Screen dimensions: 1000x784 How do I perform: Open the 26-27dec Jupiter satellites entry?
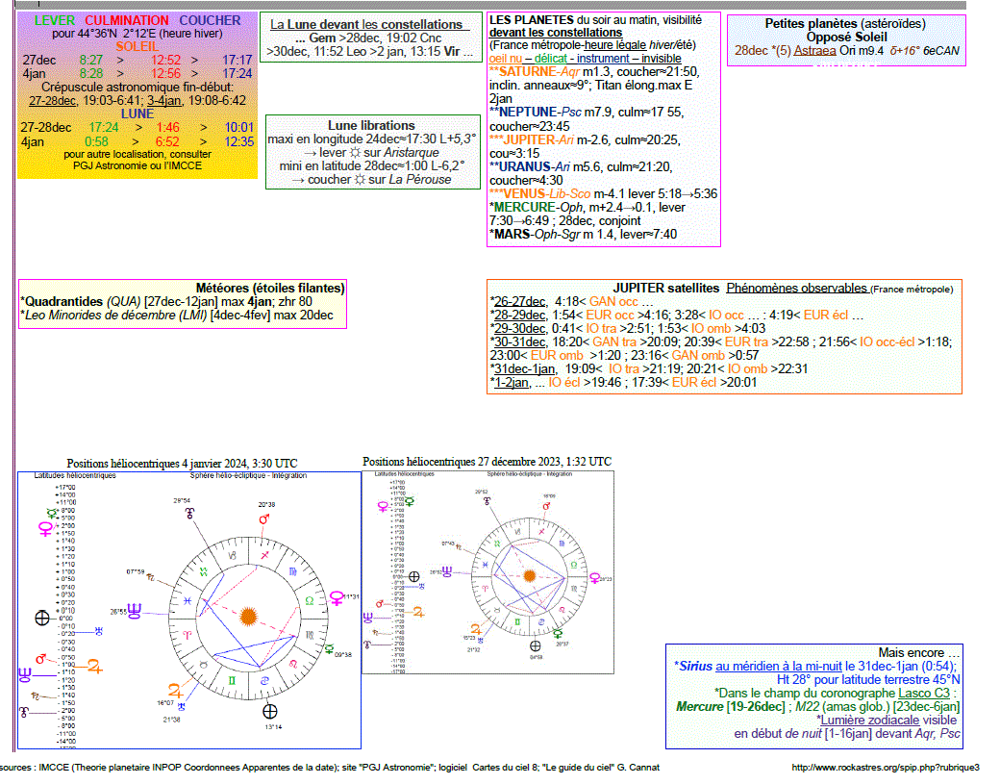click(x=519, y=302)
